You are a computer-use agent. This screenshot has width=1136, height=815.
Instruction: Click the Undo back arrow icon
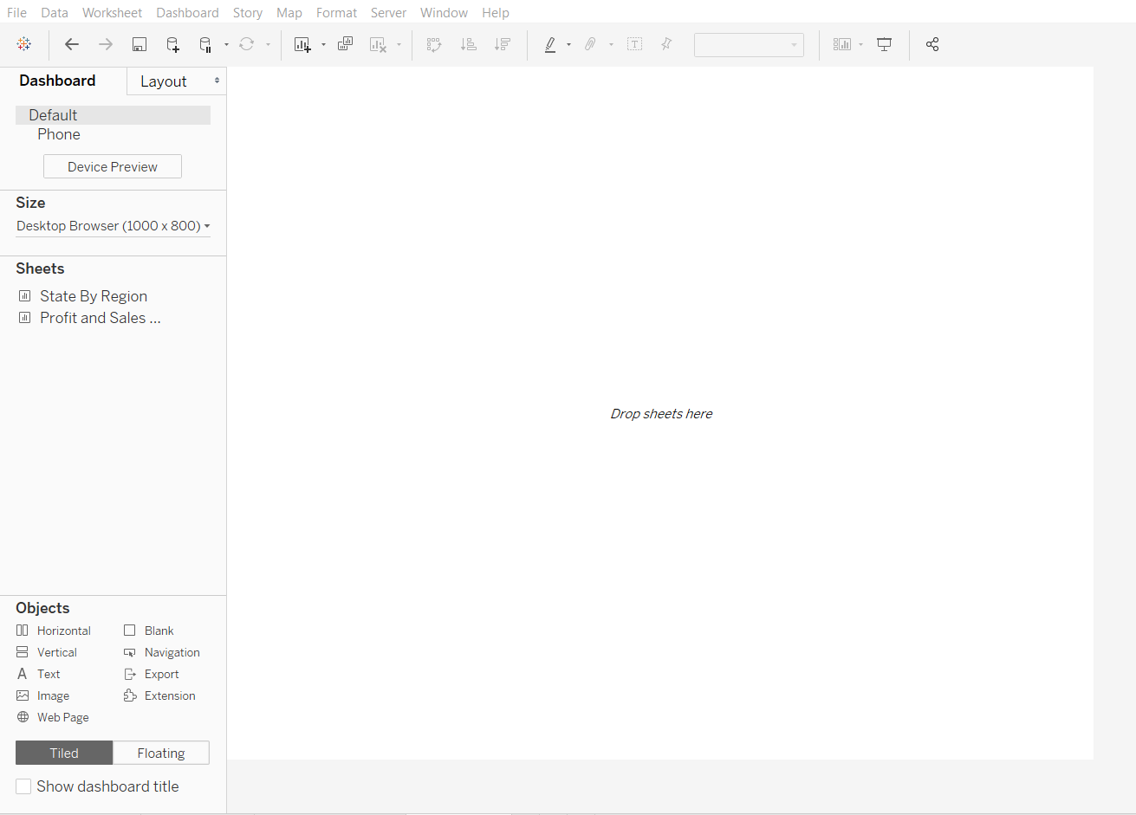[x=72, y=44]
